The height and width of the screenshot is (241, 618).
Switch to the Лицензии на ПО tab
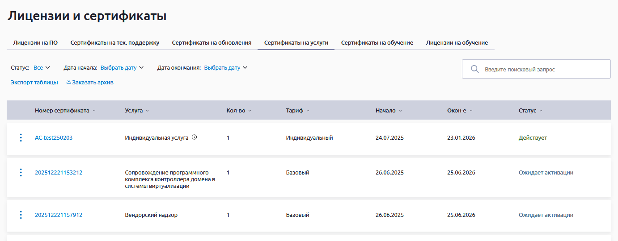[35, 43]
